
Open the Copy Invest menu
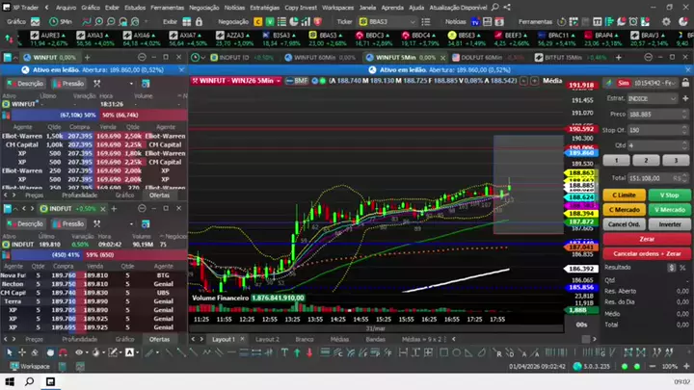[301, 8]
